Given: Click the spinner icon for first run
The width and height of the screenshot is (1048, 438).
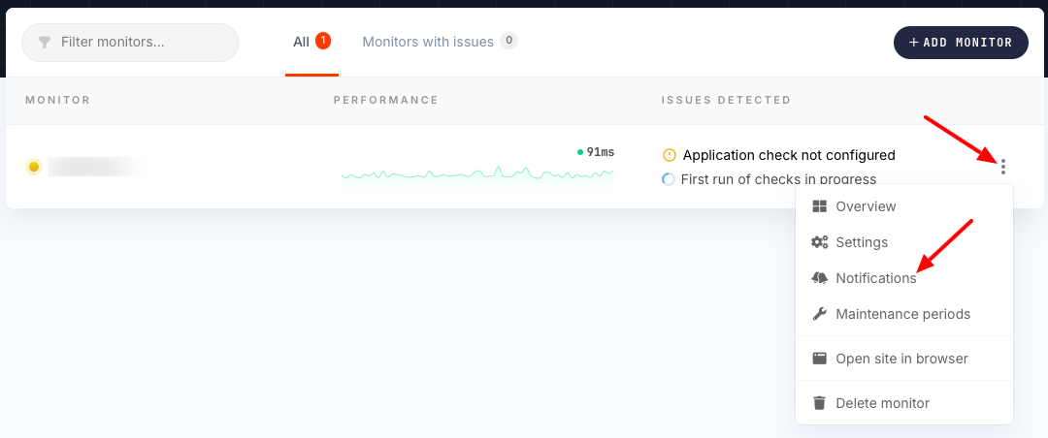Looking at the screenshot, I should pyautogui.click(x=669, y=179).
